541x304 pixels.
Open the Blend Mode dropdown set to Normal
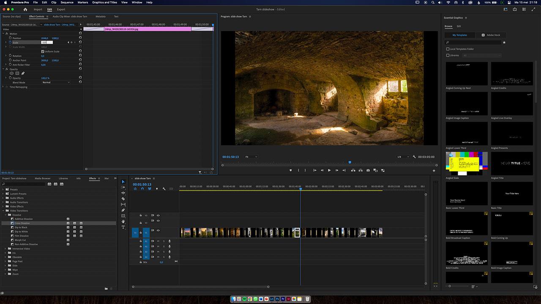(56, 82)
